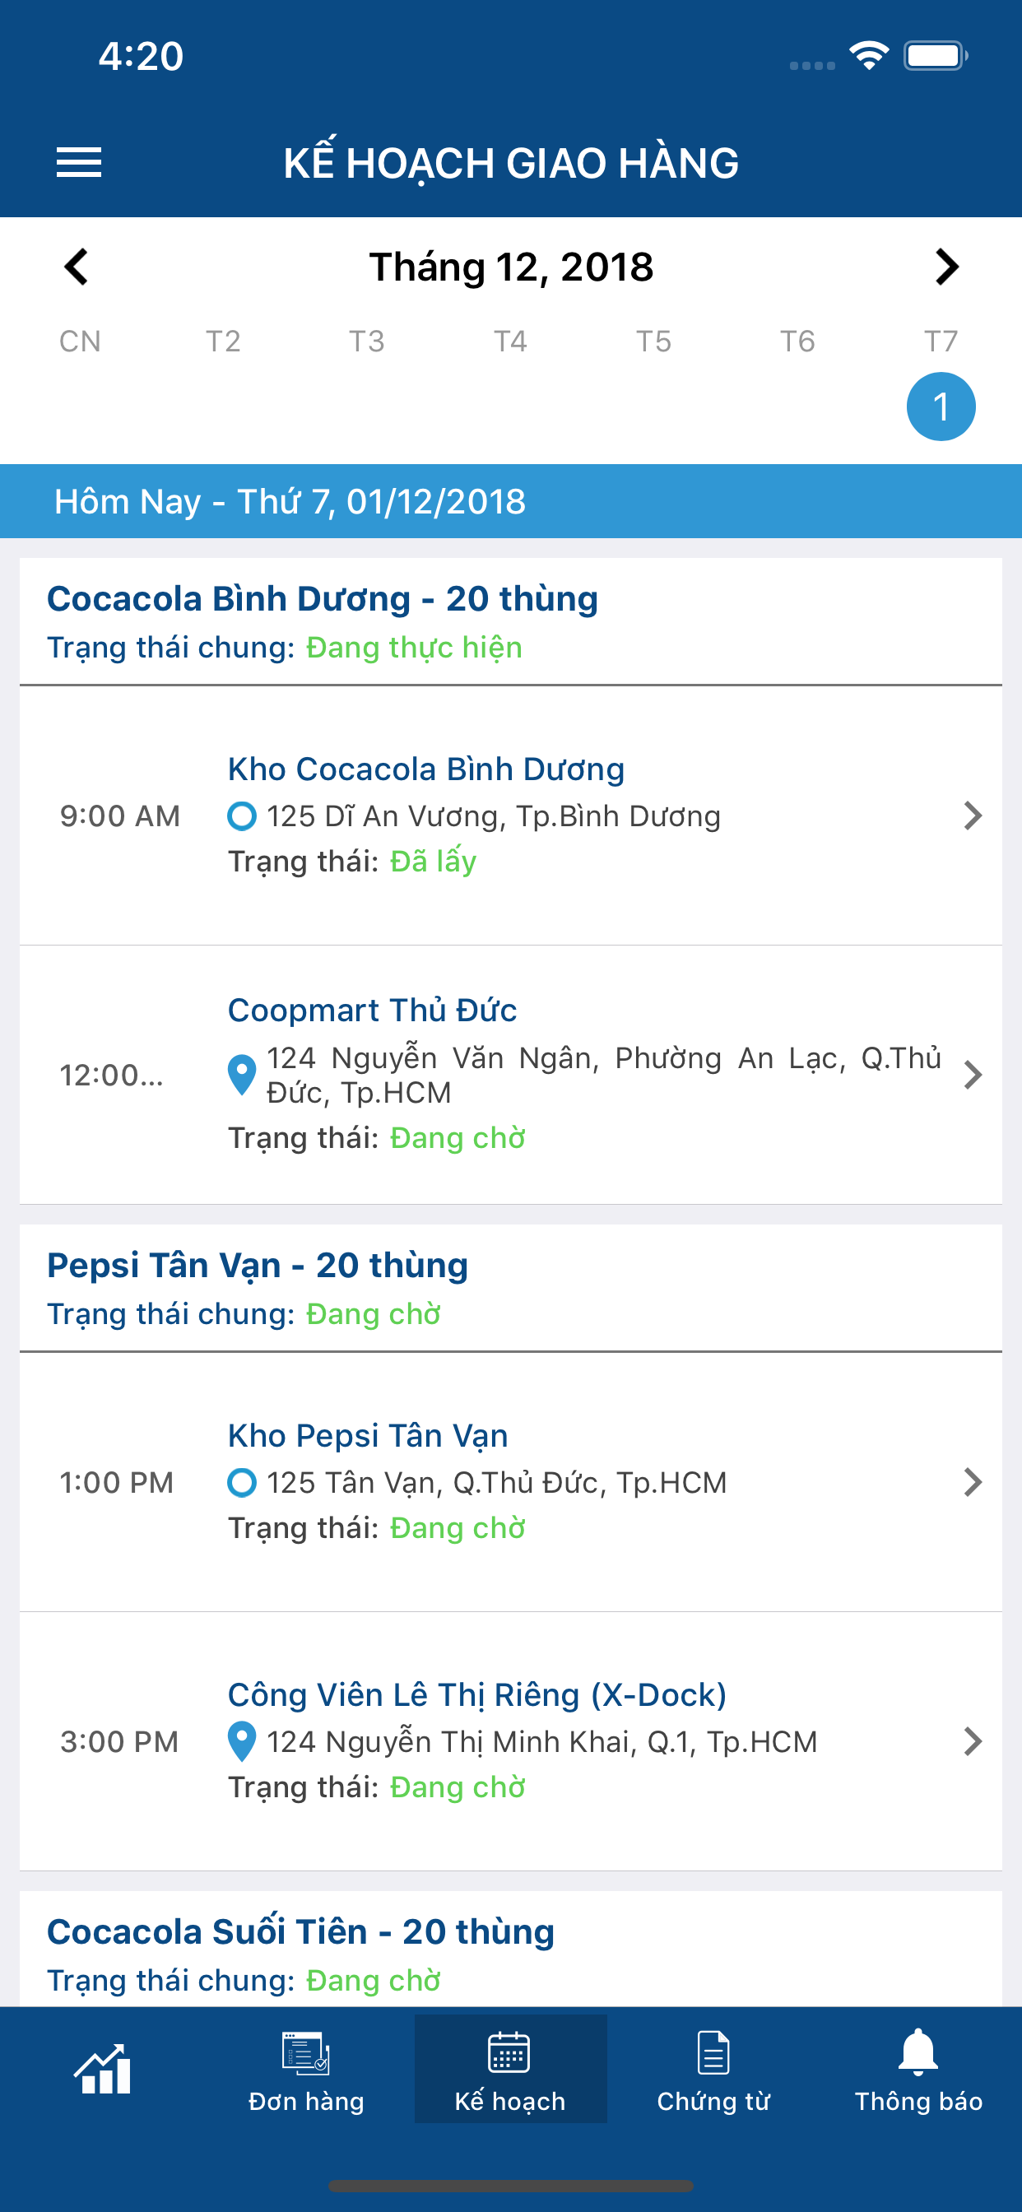The height and width of the screenshot is (2212, 1022).
Task: Open Pepsi Tân Vạn - 20 thùng order
Action: tap(258, 1265)
